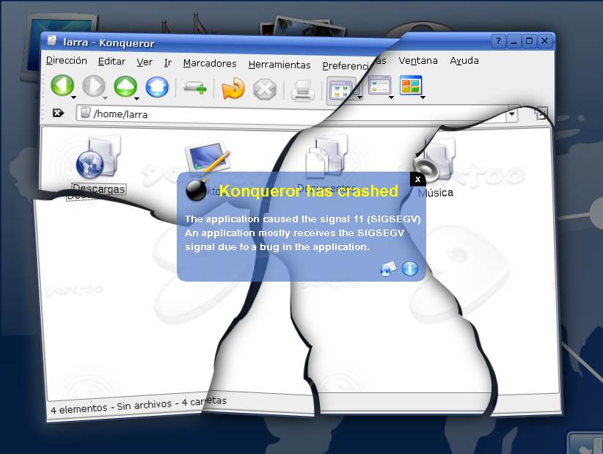603x454 pixels.
Task: Maximize the Konqueror window
Action: click(529, 41)
